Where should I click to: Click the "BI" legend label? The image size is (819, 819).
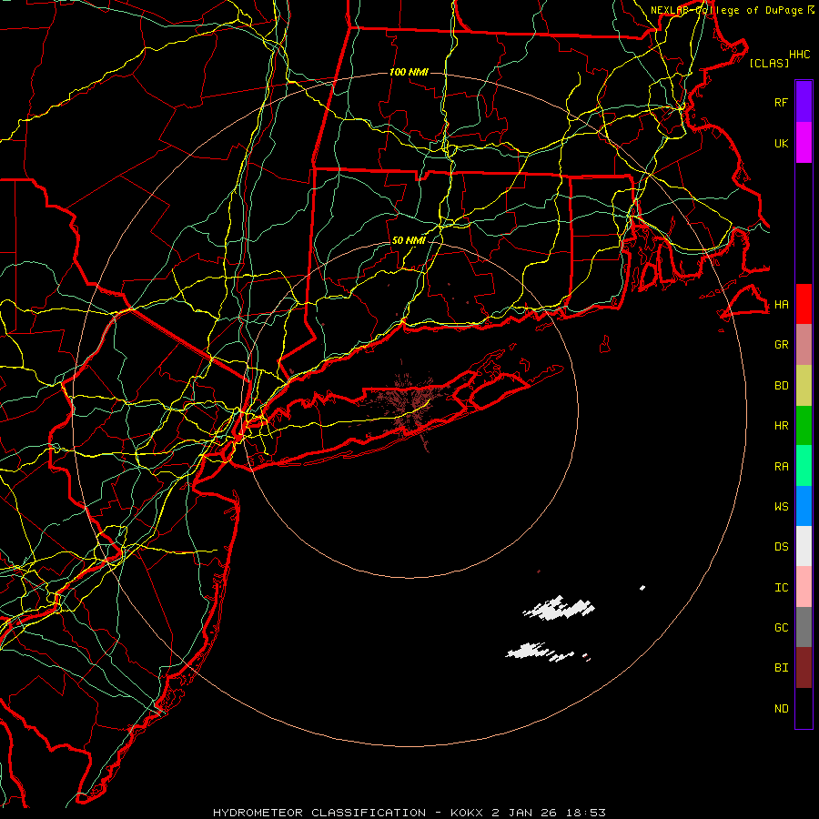[782, 668]
